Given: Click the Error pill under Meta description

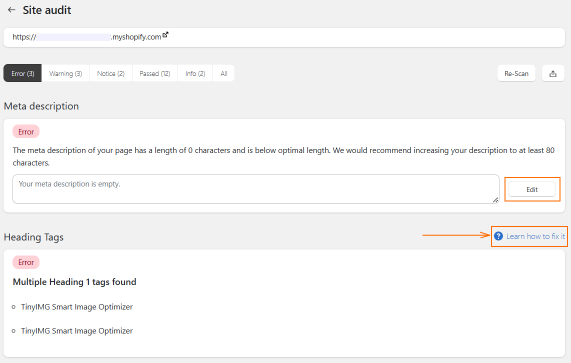Looking at the screenshot, I should click(25, 131).
